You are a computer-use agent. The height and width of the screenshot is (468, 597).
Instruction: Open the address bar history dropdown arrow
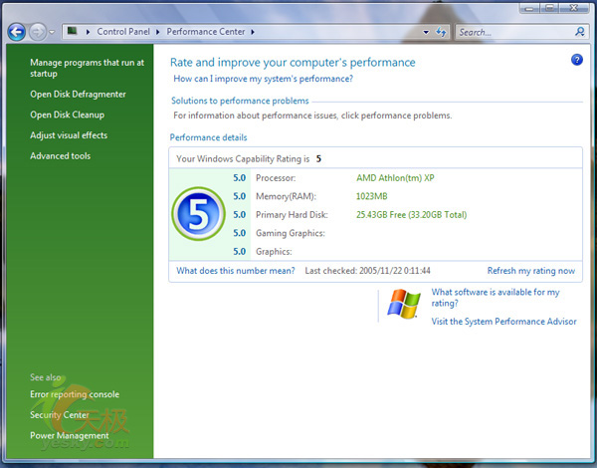pyautogui.click(x=426, y=32)
